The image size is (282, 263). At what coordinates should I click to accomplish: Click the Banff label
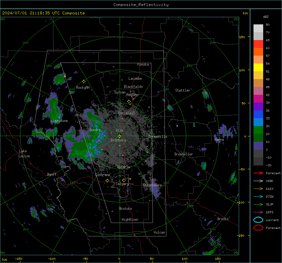52,174
